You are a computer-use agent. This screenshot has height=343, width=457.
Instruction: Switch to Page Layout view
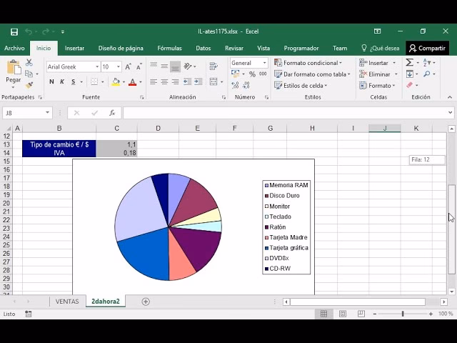point(343,314)
